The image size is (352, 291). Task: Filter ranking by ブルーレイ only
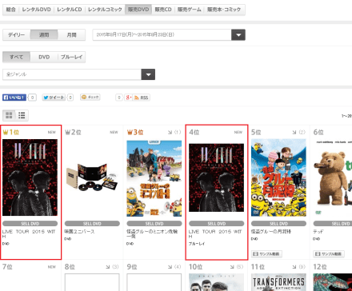(71, 57)
